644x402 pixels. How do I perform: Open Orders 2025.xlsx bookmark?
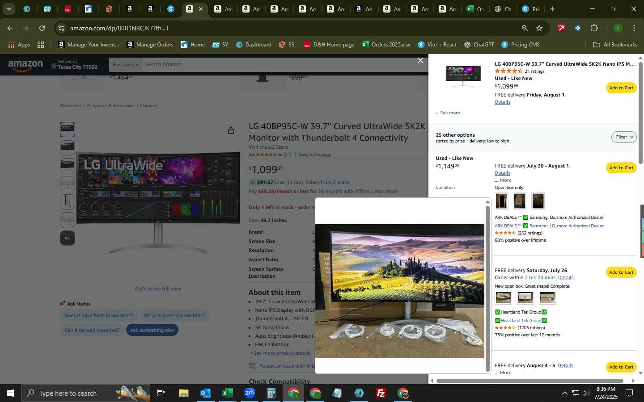386,45
